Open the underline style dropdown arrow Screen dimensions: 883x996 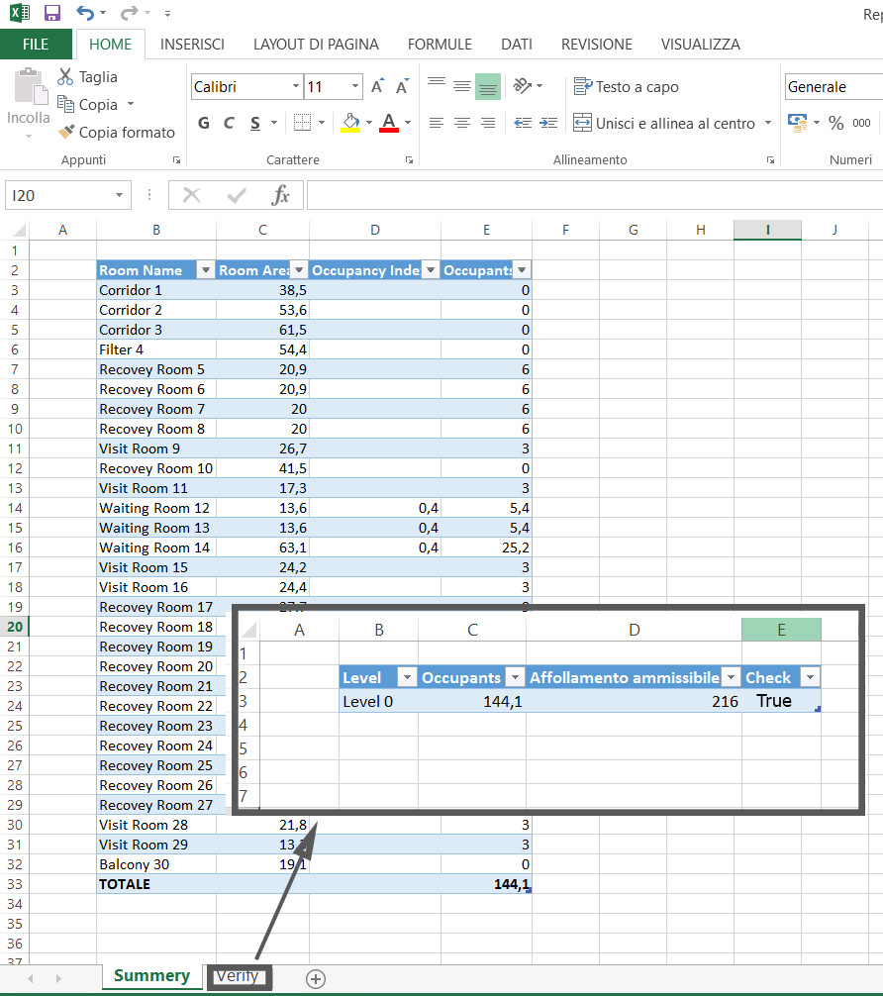pyautogui.click(x=274, y=123)
